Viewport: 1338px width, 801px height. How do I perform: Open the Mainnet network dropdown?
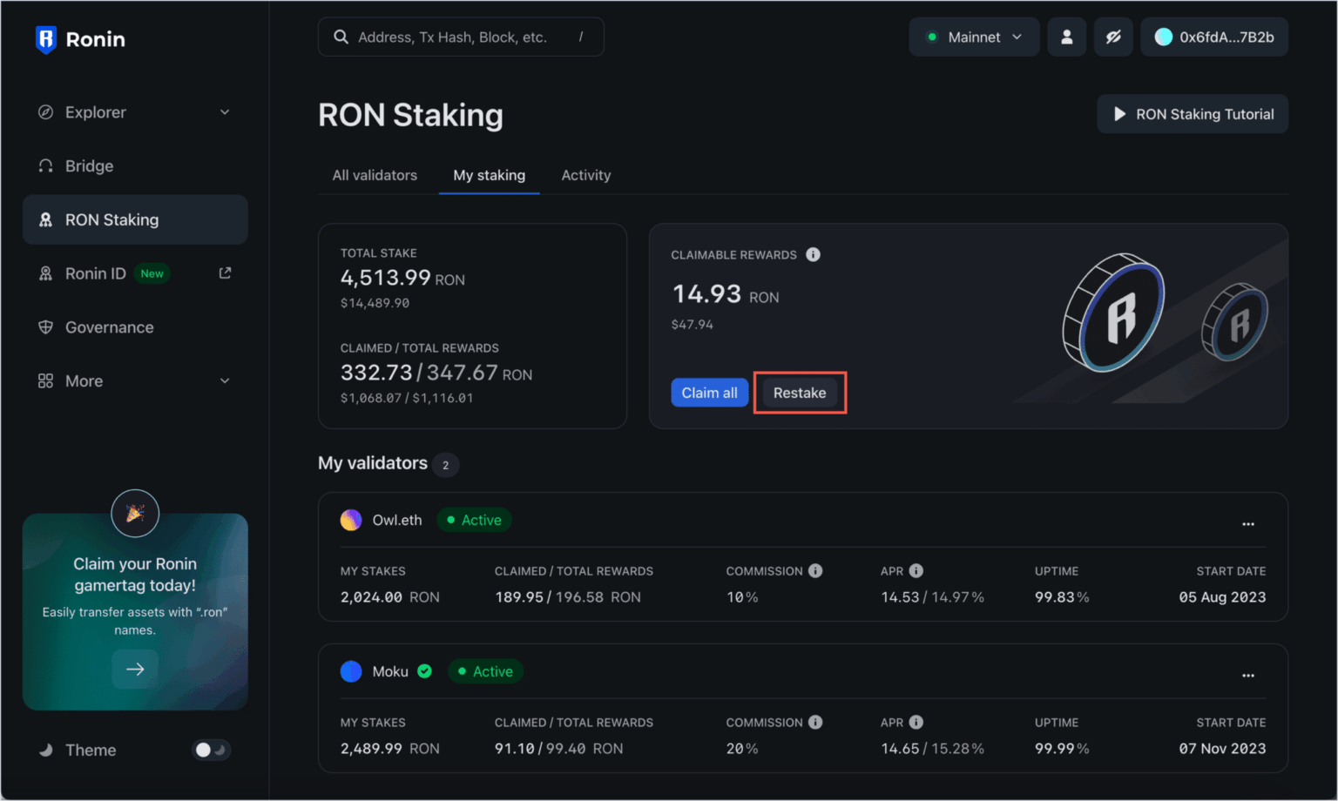[x=974, y=37]
